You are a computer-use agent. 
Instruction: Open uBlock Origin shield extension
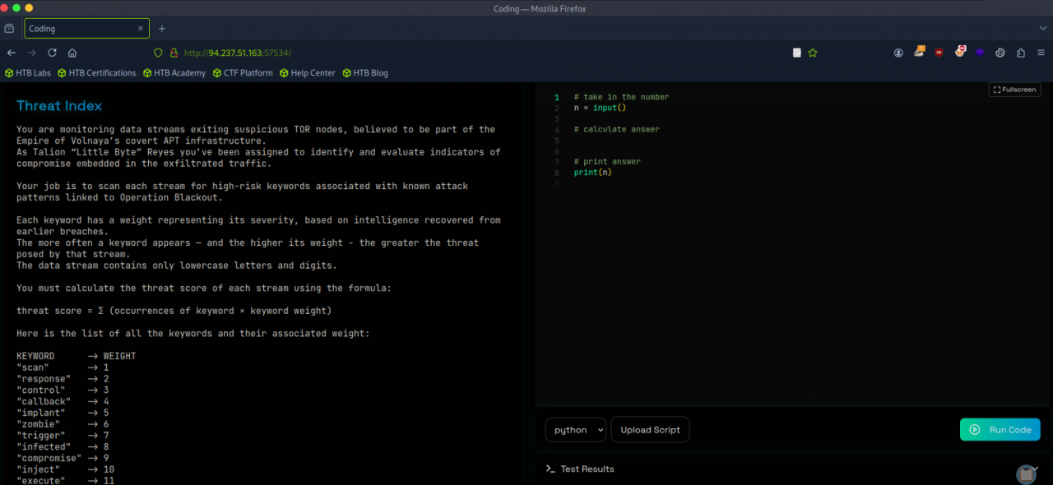(939, 52)
